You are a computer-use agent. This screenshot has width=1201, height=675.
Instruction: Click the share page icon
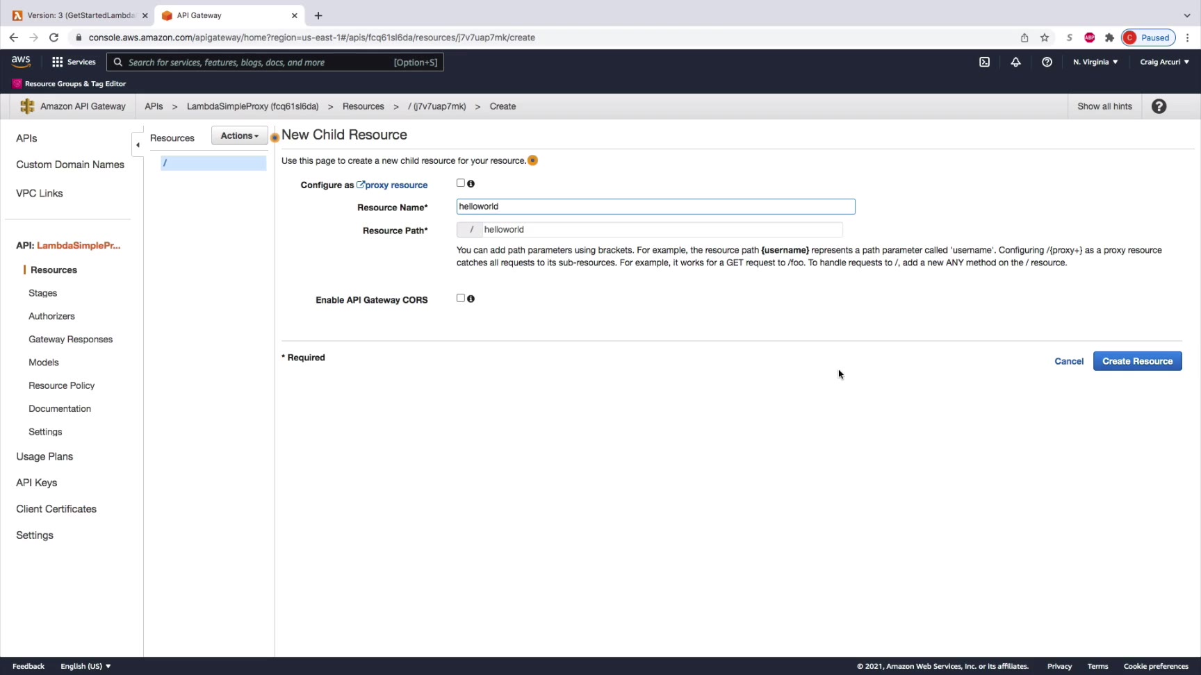coord(1024,37)
